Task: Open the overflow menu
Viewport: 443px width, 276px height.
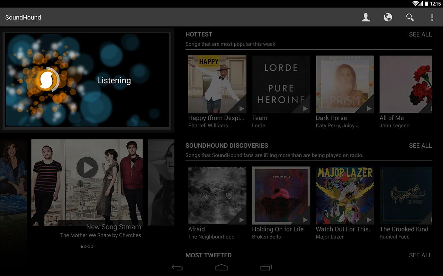Action: click(432, 17)
